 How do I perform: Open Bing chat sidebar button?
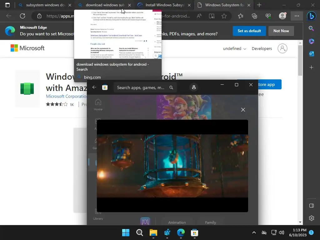312,16
